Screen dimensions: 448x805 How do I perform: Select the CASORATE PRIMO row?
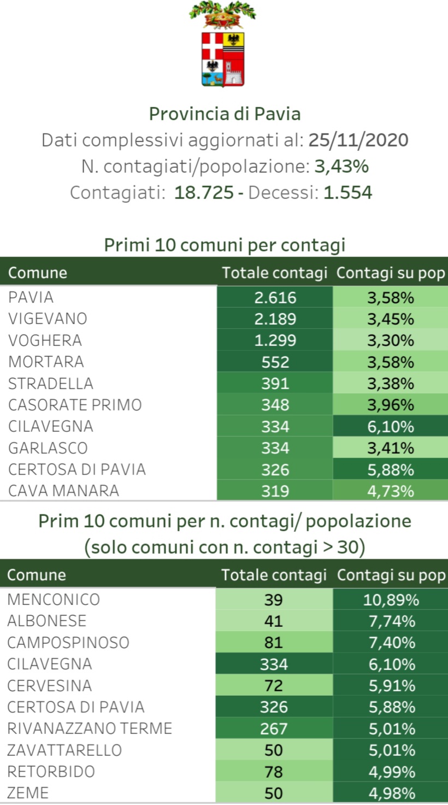pyautogui.click(x=224, y=404)
